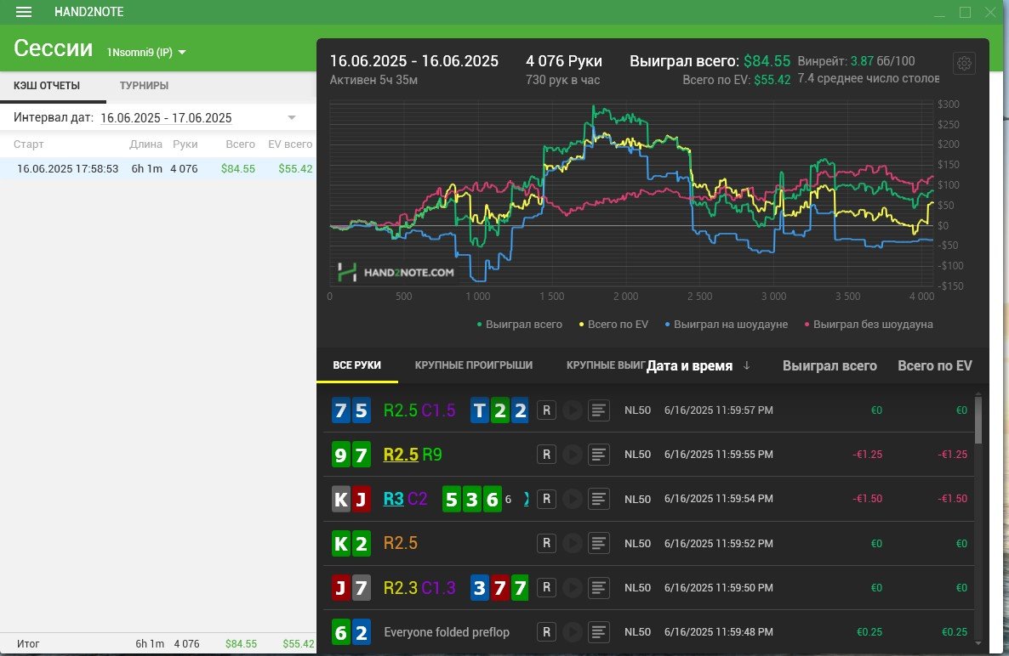Maximize the Hand2Note window

[x=965, y=12]
